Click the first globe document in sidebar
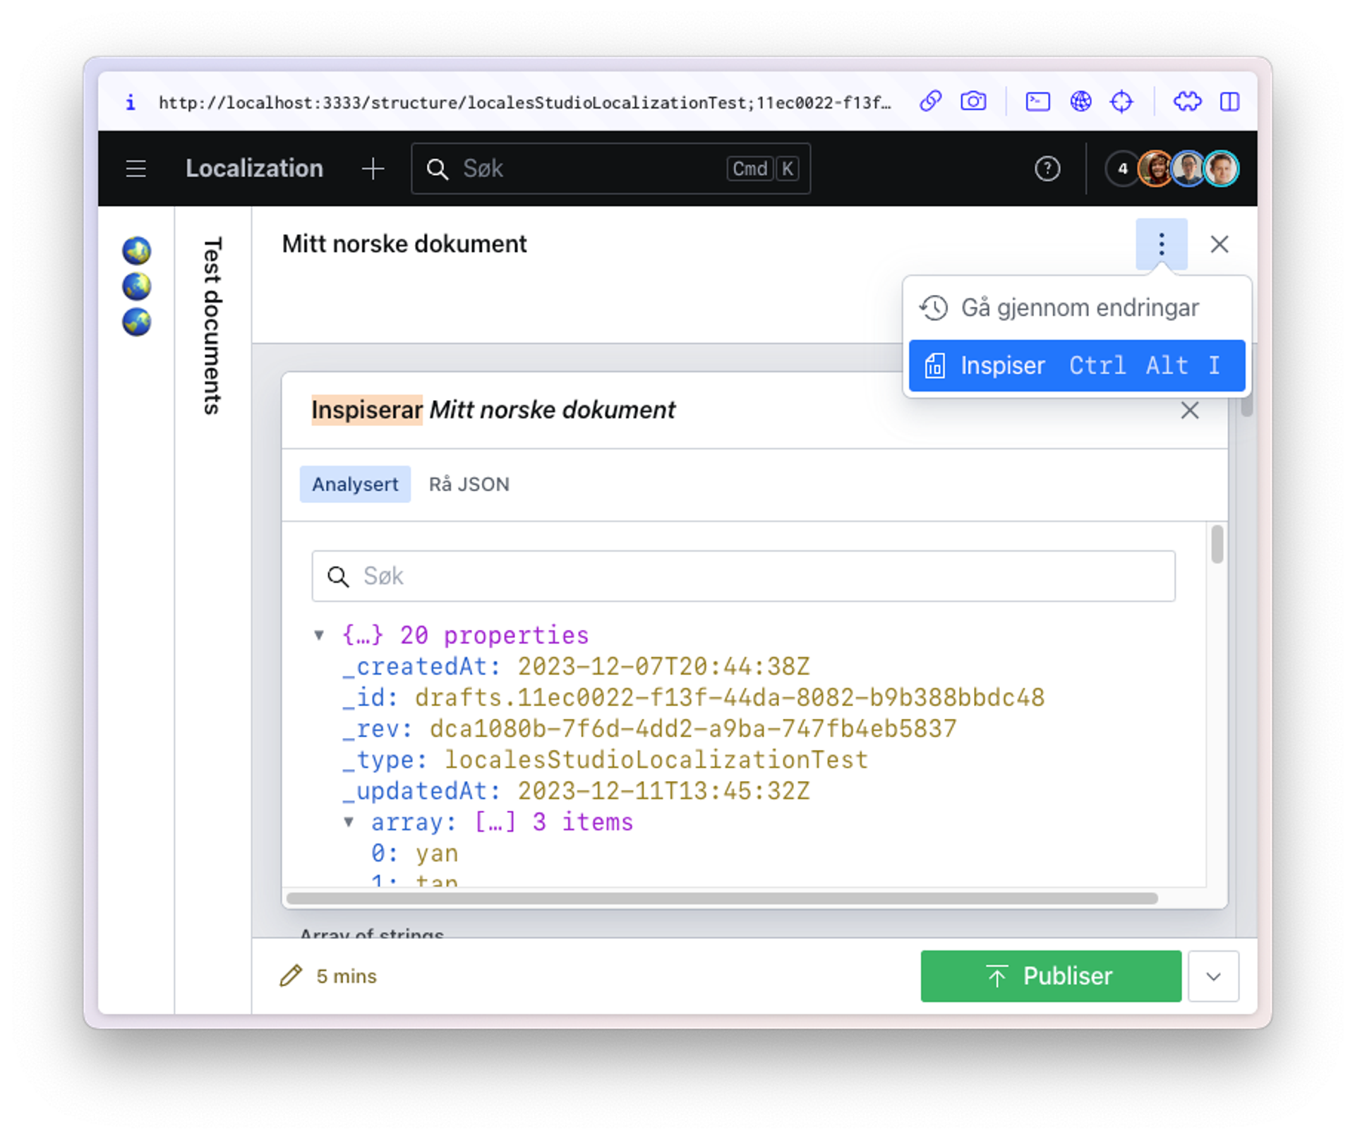Screen dimensions: 1355x1138 pos(136,250)
